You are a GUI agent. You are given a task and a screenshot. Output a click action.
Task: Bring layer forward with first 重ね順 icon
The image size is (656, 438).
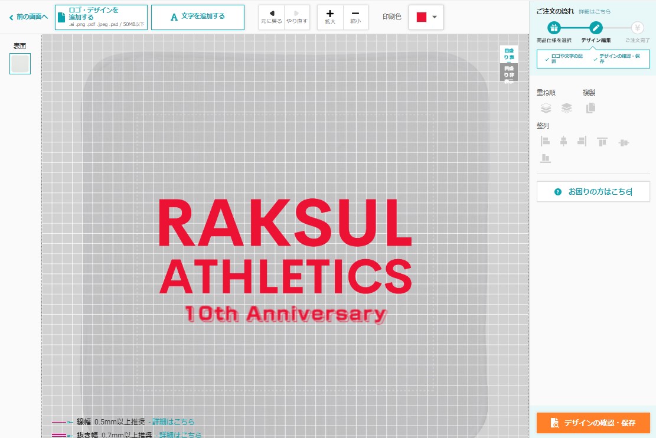(x=546, y=109)
